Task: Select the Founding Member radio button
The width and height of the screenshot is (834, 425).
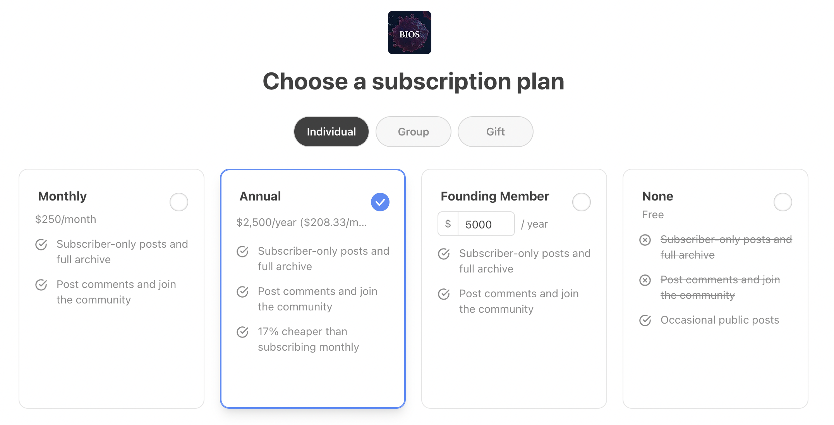Action: (581, 202)
